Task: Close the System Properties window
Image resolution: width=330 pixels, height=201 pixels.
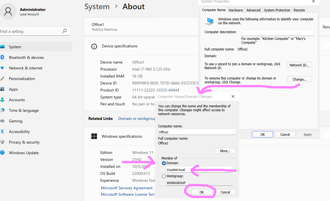Action: [x=313, y=1]
